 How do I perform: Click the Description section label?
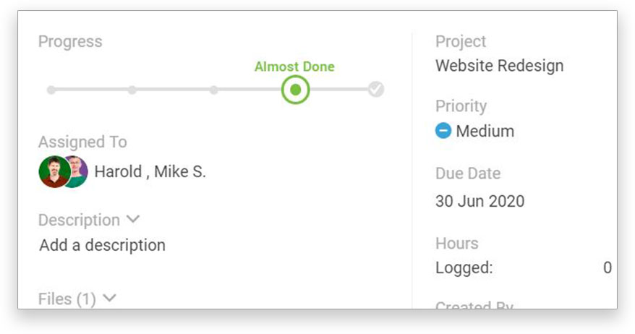[x=79, y=220]
